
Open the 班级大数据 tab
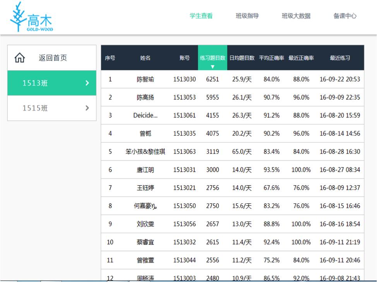tap(296, 16)
